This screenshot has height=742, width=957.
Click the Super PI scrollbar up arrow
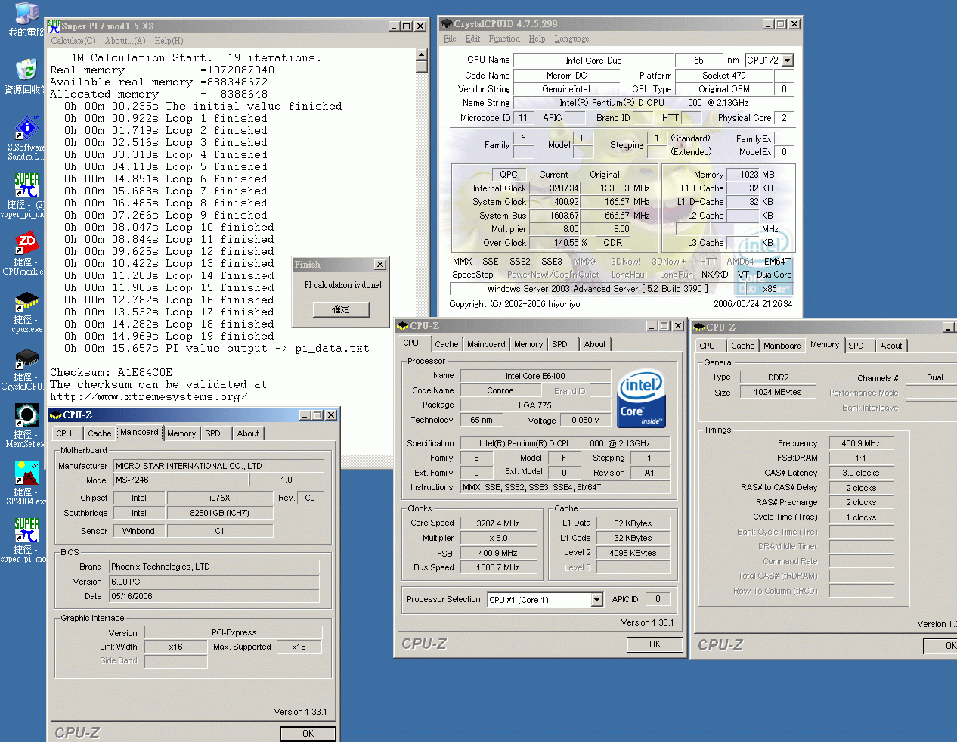422,54
